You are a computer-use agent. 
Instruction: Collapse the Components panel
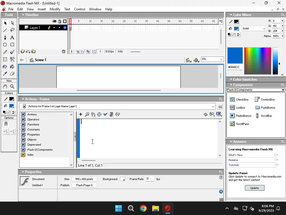tap(231, 85)
